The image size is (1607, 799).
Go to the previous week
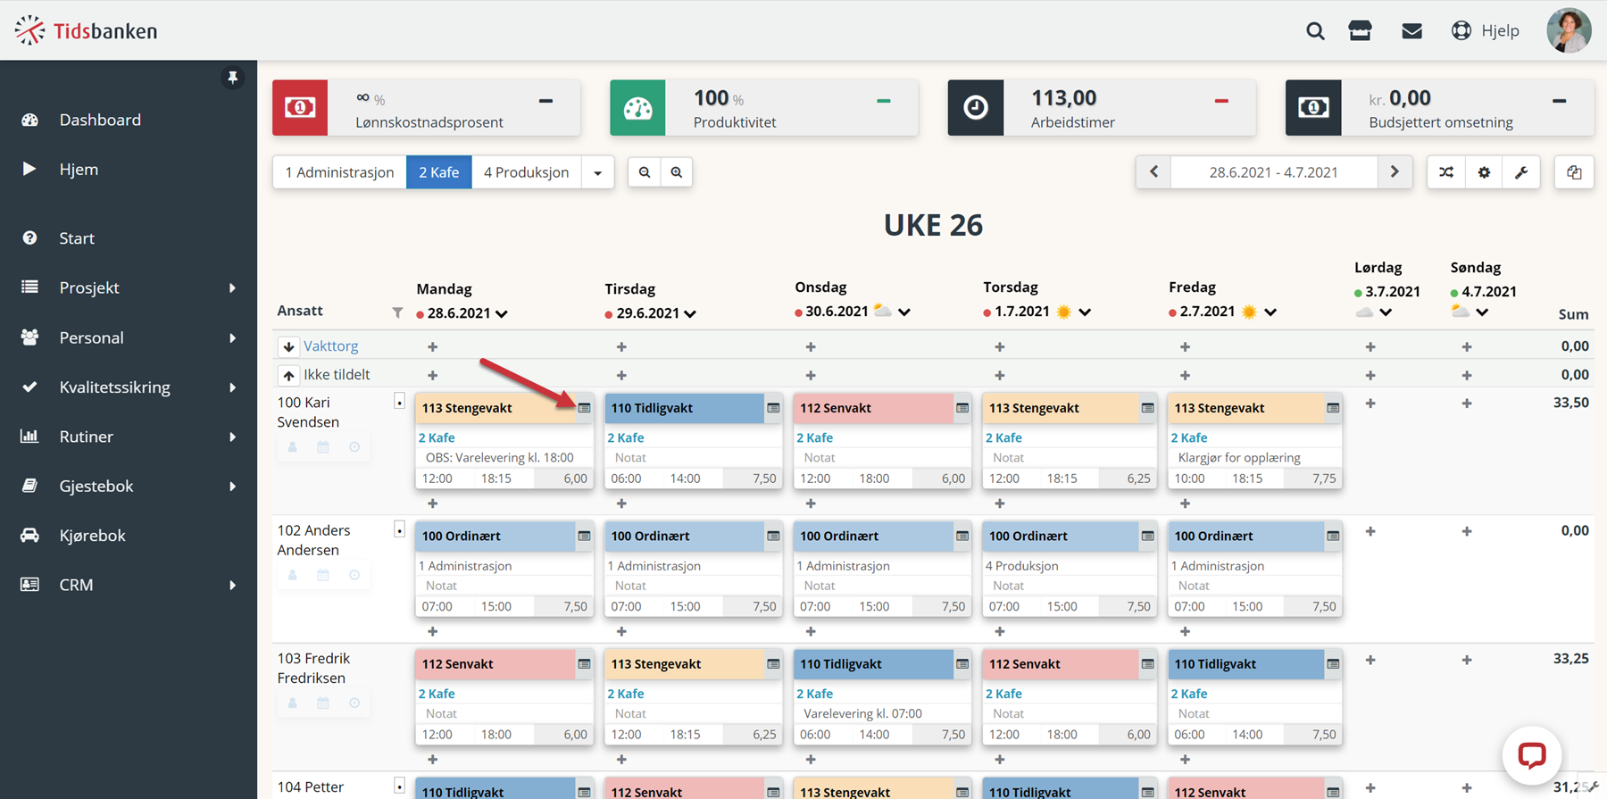1153,172
